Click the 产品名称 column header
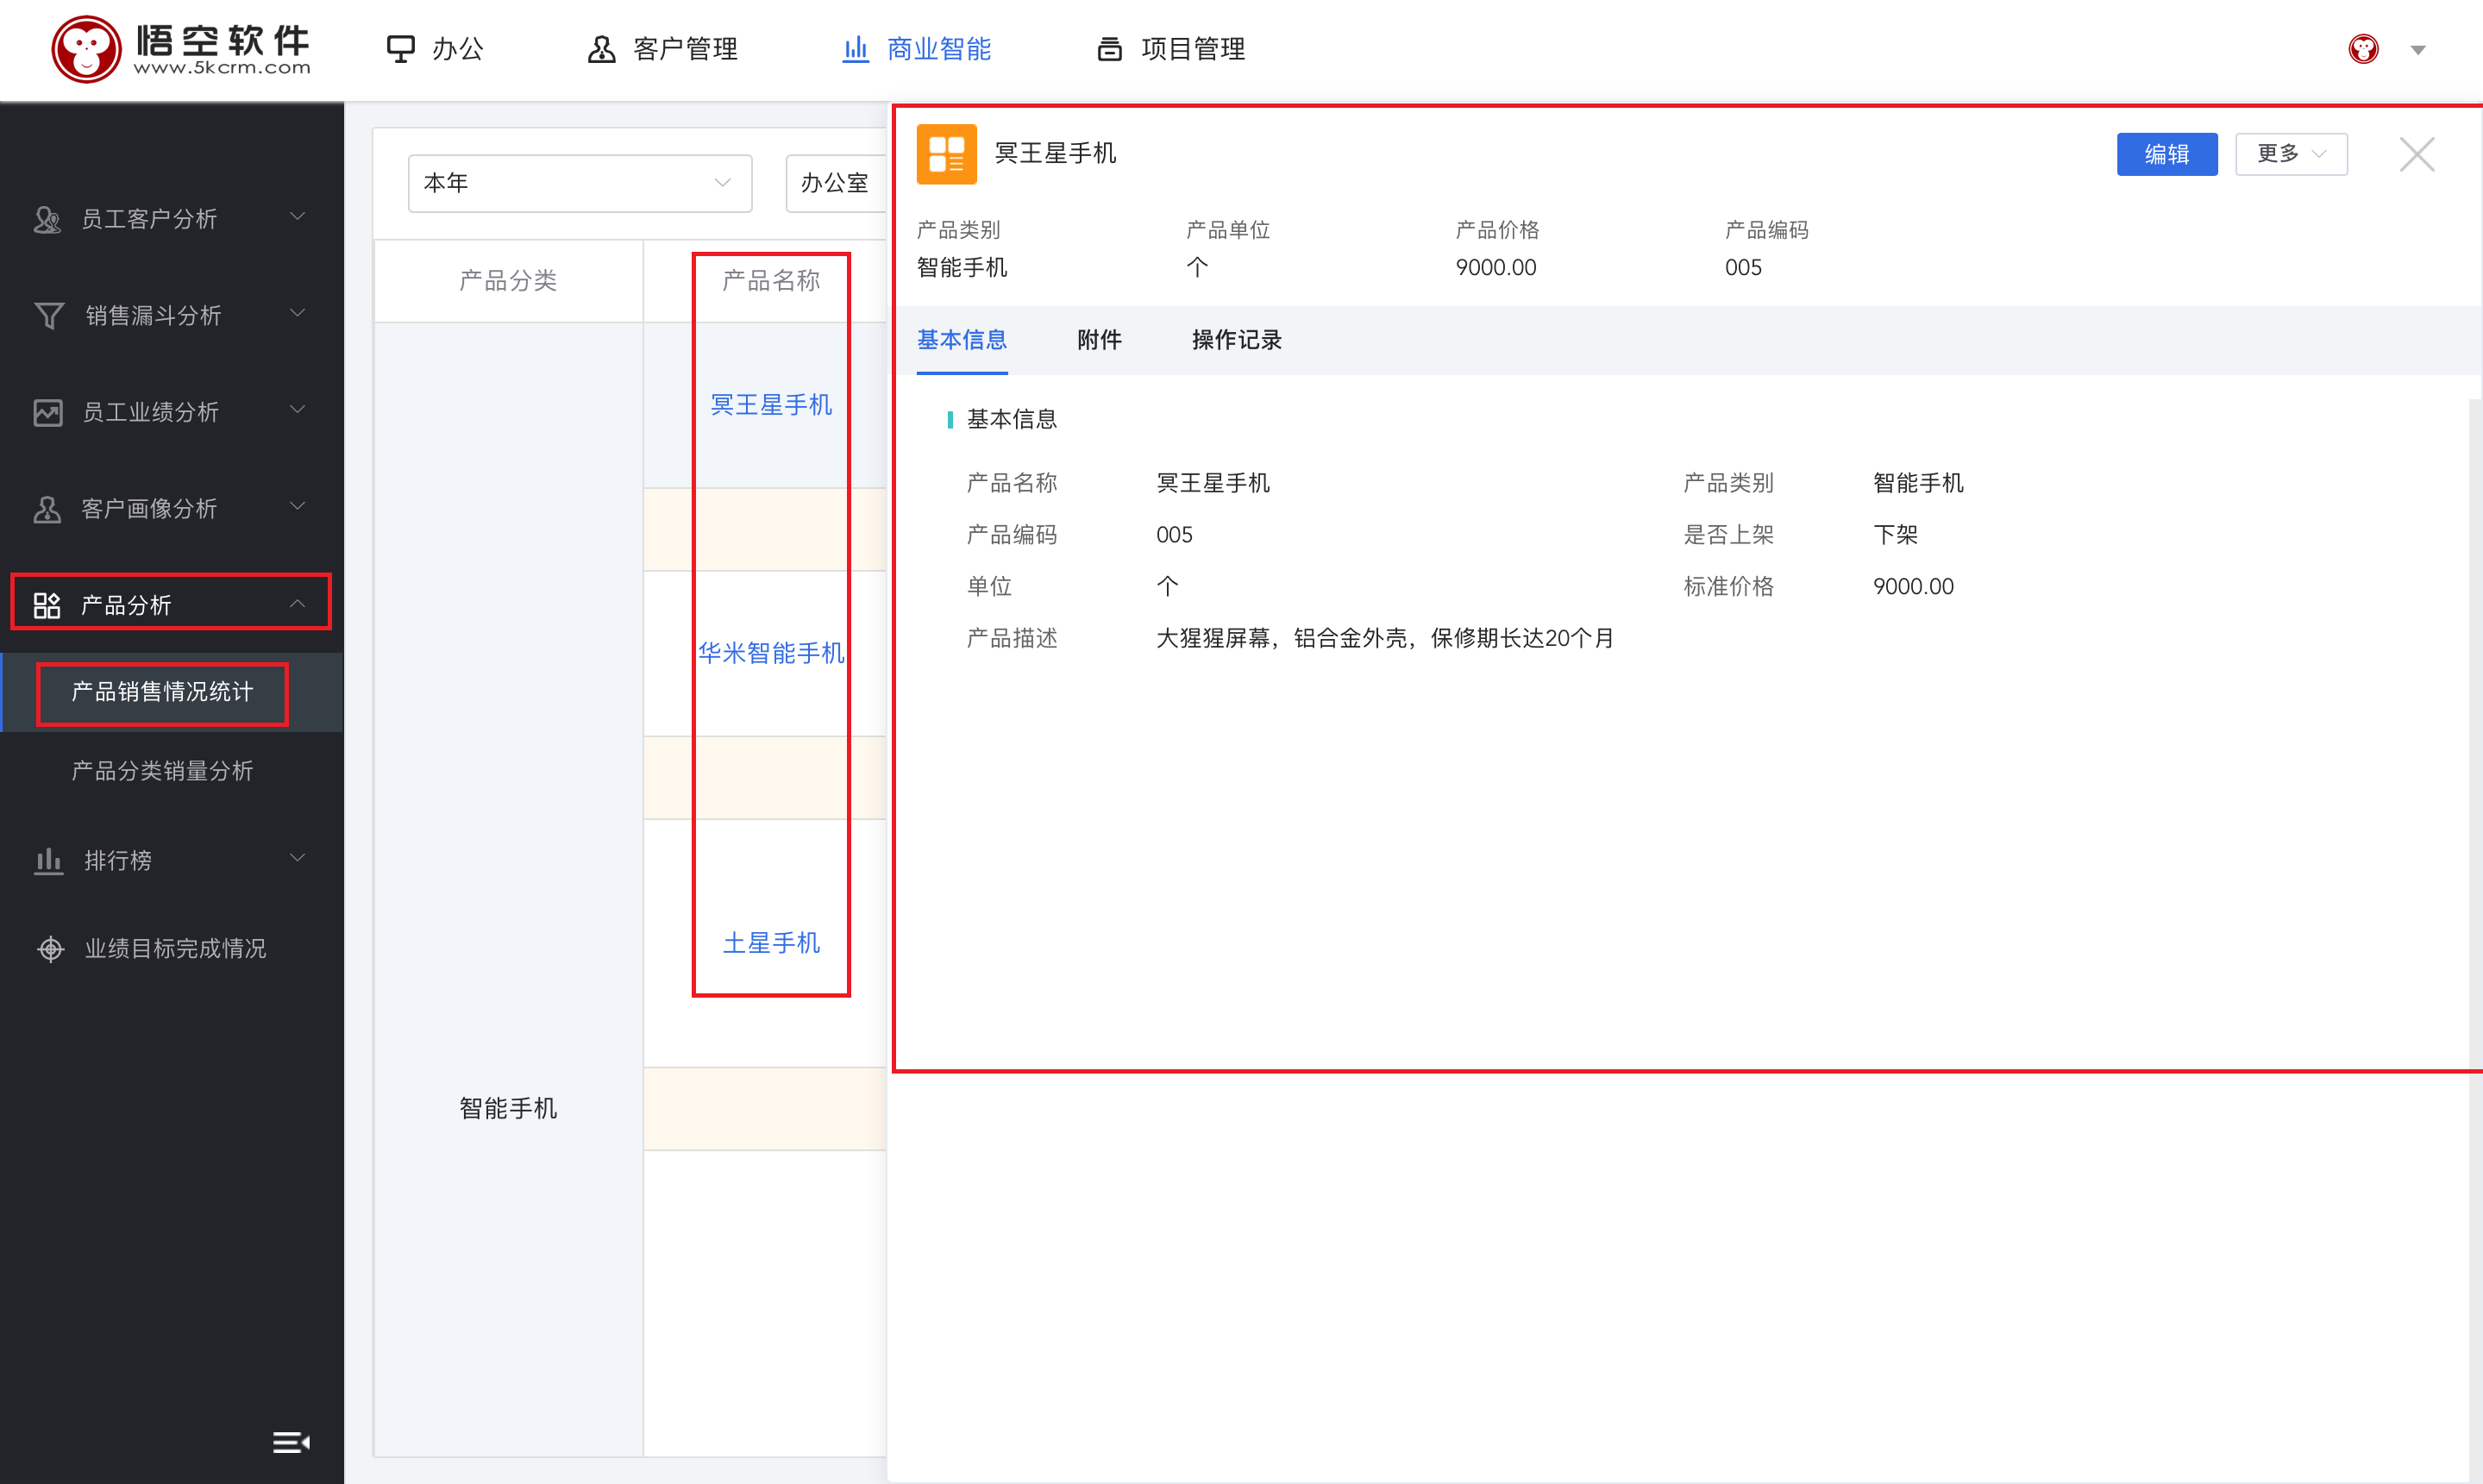 (771, 281)
